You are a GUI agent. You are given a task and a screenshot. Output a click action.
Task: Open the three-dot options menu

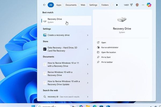coord(143,5)
